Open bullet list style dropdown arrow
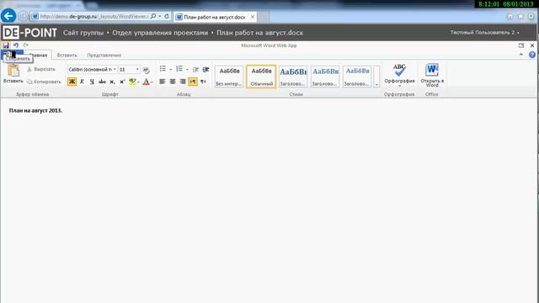The width and height of the screenshot is (539, 303). click(170, 69)
